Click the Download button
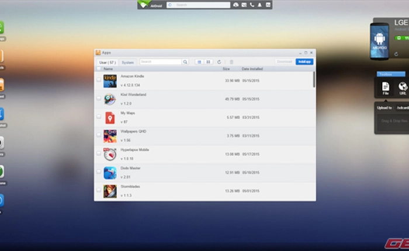 [x=285, y=61]
